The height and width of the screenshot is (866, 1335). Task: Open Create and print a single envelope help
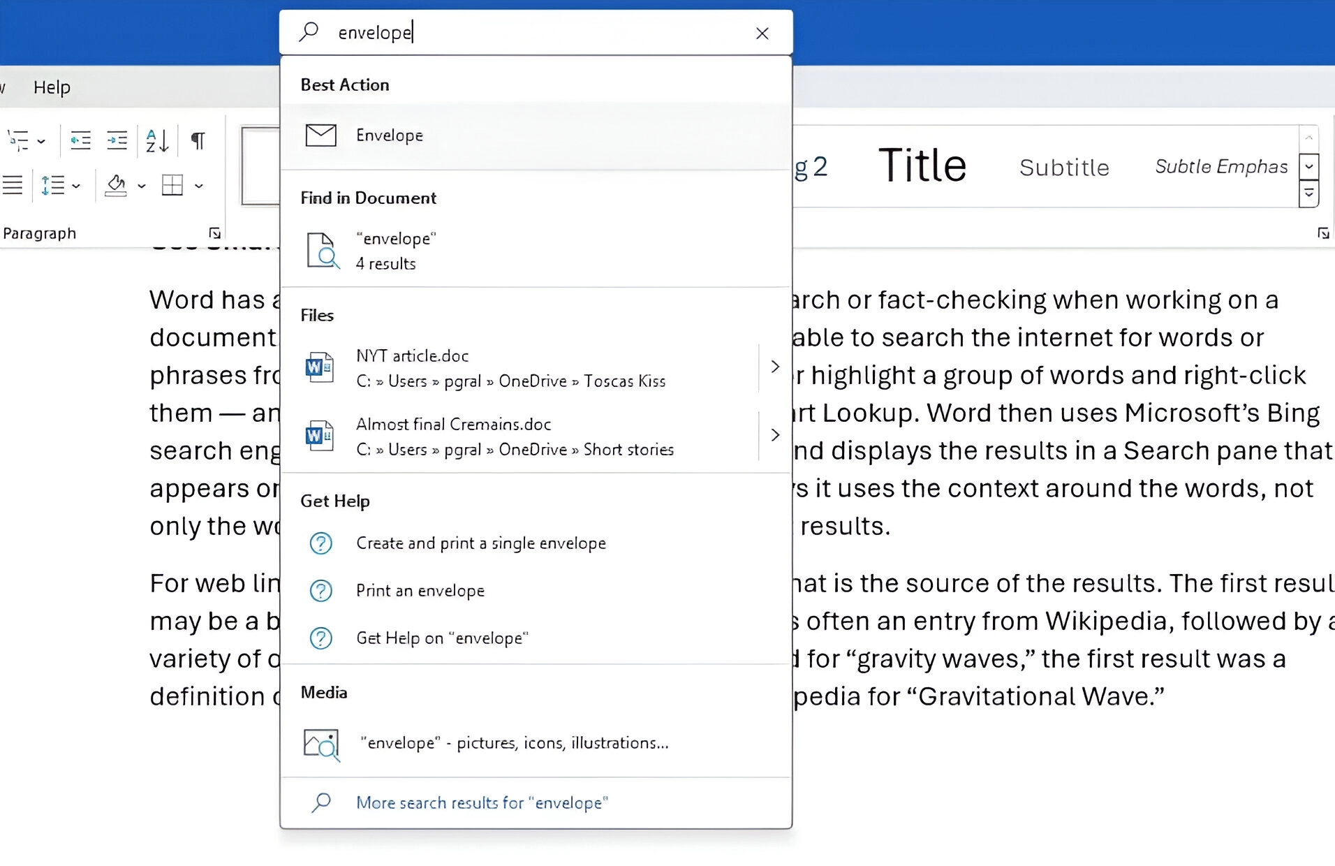[x=480, y=543]
